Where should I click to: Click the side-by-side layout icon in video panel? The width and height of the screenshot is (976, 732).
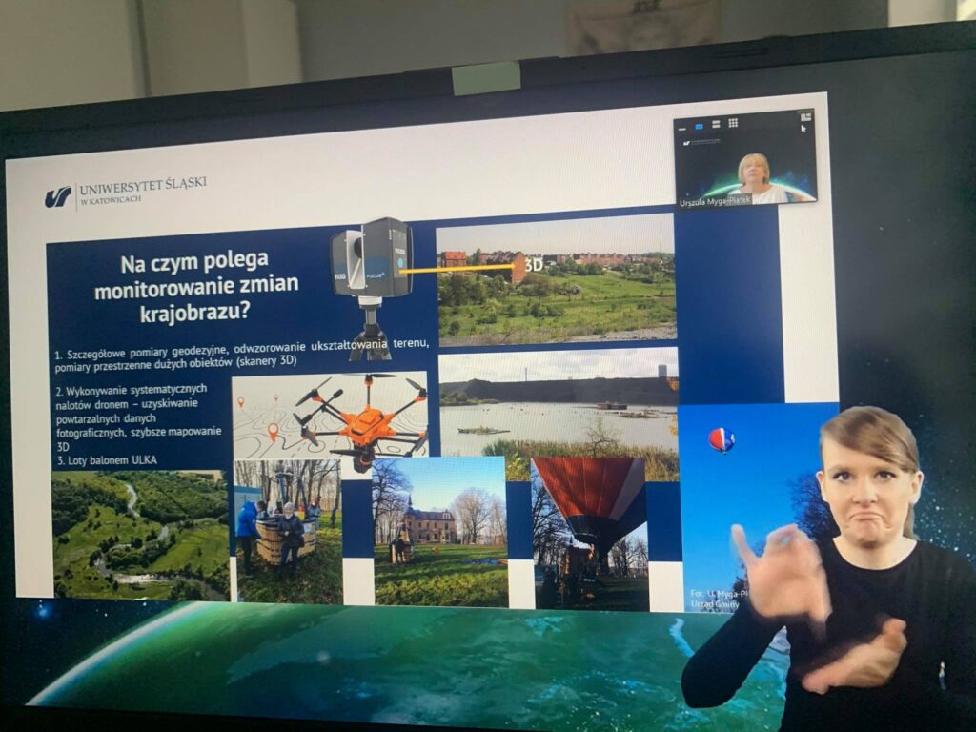(x=806, y=116)
